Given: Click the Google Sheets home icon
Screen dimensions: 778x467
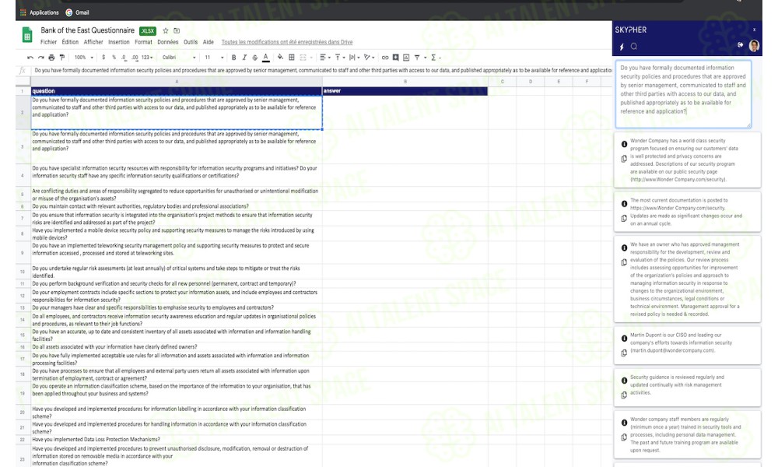Looking at the screenshot, I should pos(26,35).
